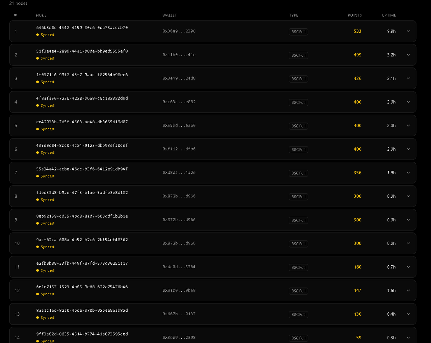Click node ID 646b3d0c-4442-4459-80c6-0da73acccb70
Screen dimensions: 431x343
[x=82, y=28]
